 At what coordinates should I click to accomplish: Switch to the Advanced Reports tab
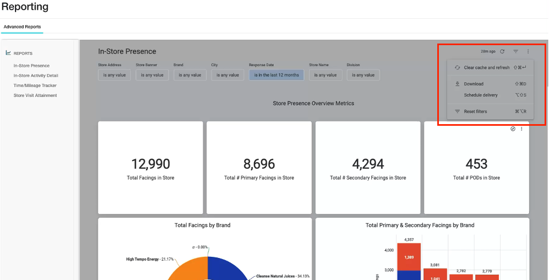coord(22,27)
